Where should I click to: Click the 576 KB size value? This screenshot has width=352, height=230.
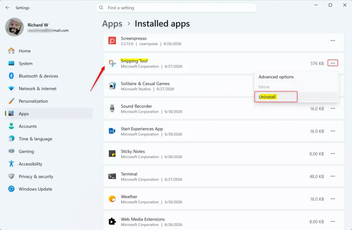[317, 64]
